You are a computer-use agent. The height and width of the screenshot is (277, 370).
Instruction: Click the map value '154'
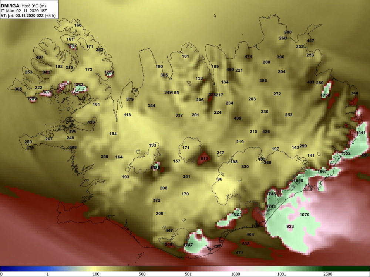pos(113,134)
